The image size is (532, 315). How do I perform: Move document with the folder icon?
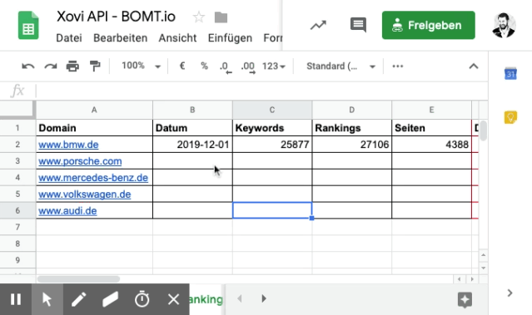pos(221,17)
